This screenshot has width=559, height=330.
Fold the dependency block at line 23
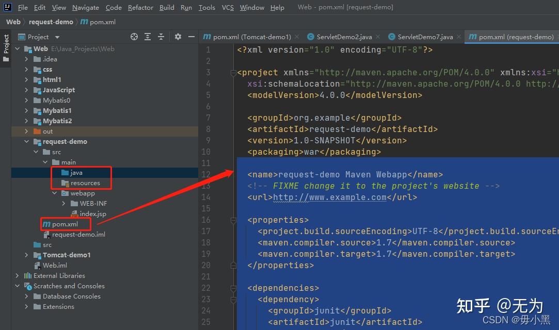pyautogui.click(x=233, y=300)
